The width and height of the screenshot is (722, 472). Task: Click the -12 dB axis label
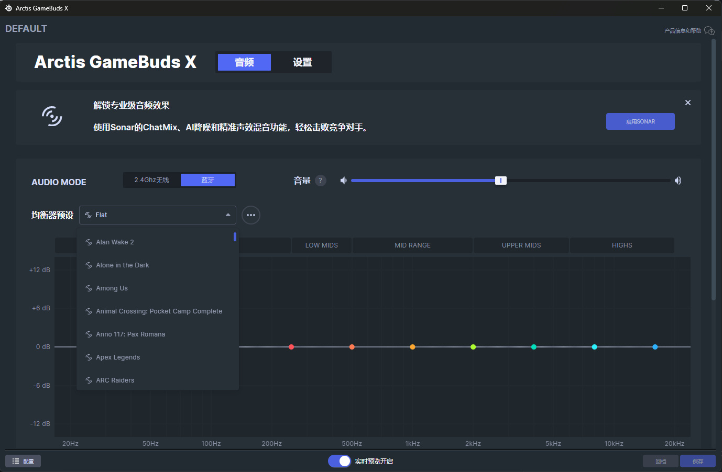pyautogui.click(x=40, y=424)
